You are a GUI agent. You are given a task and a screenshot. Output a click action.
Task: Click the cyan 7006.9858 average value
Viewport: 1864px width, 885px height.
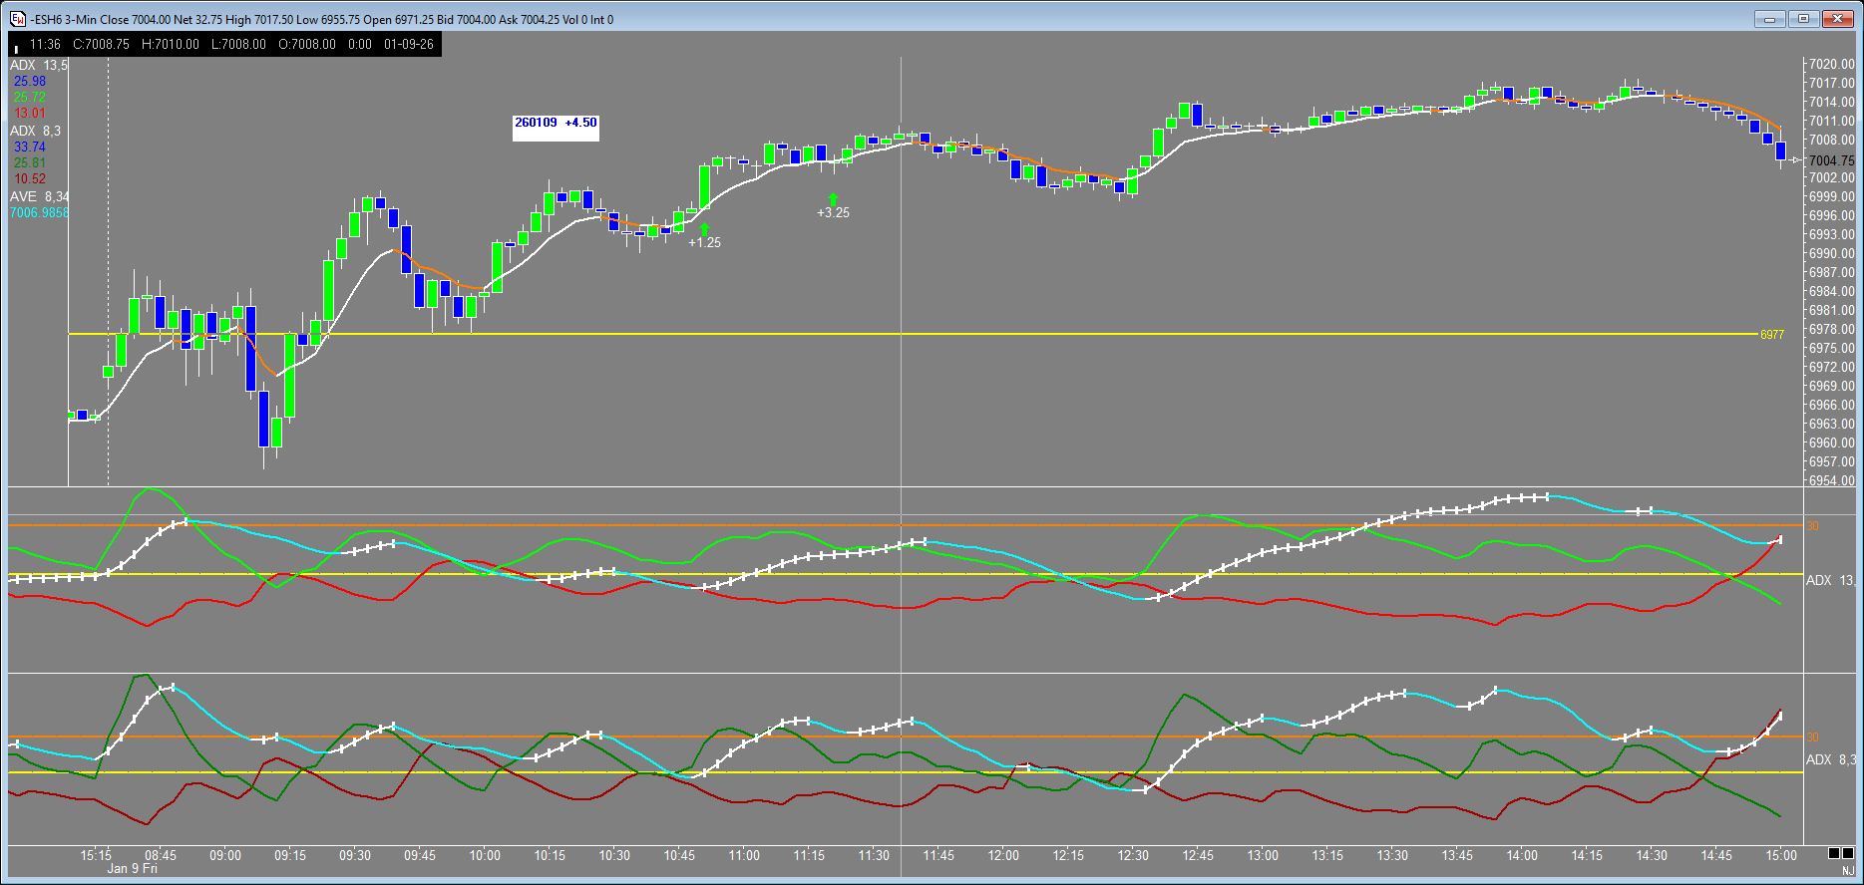(40, 213)
